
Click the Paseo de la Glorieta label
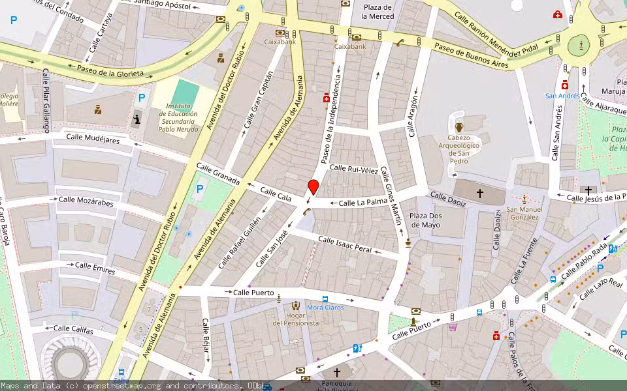point(110,70)
